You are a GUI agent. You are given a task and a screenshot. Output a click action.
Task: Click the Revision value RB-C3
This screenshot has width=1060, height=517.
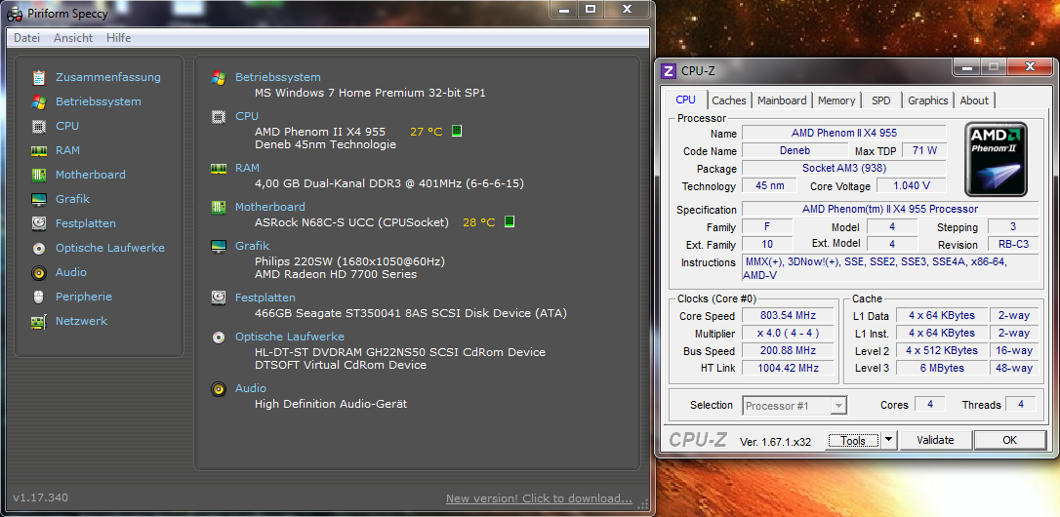(1013, 245)
